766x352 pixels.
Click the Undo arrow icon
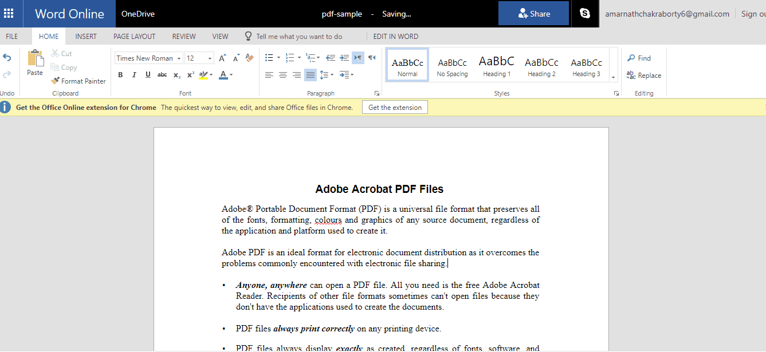coord(7,58)
